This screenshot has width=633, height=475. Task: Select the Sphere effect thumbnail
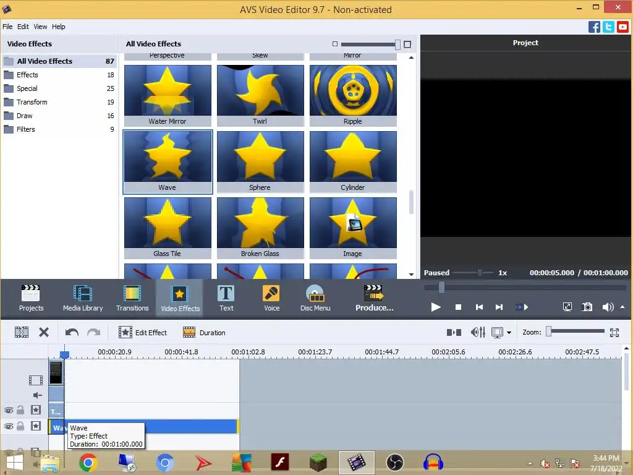pyautogui.click(x=260, y=162)
